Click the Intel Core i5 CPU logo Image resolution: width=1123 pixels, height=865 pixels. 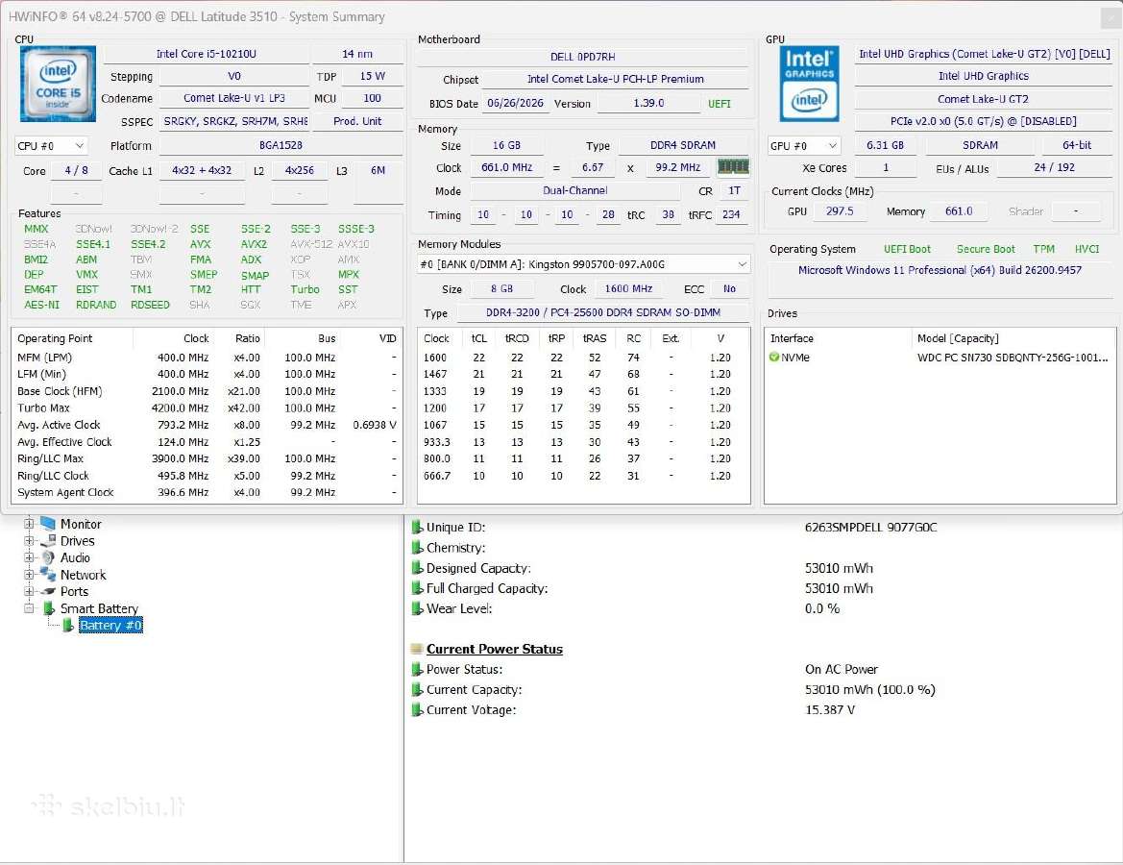(58, 83)
